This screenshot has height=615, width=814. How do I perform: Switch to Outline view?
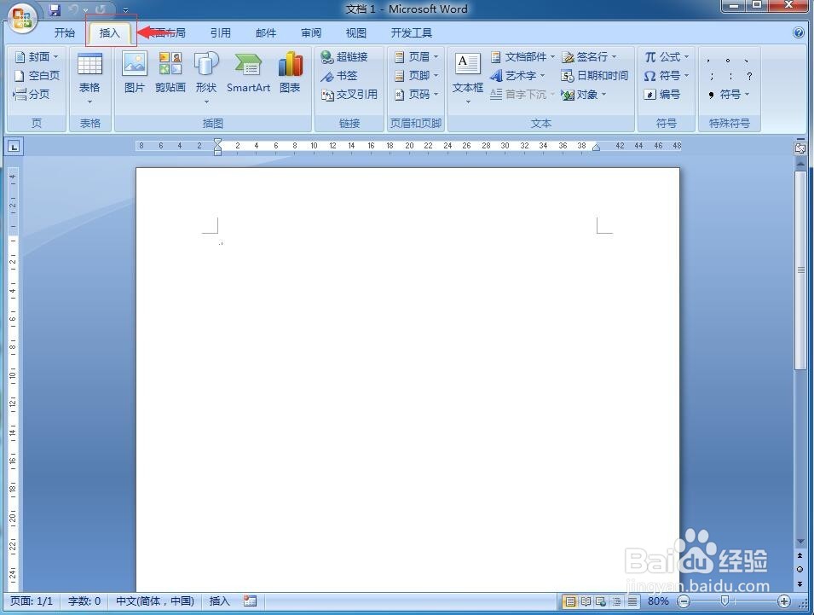[616, 601]
